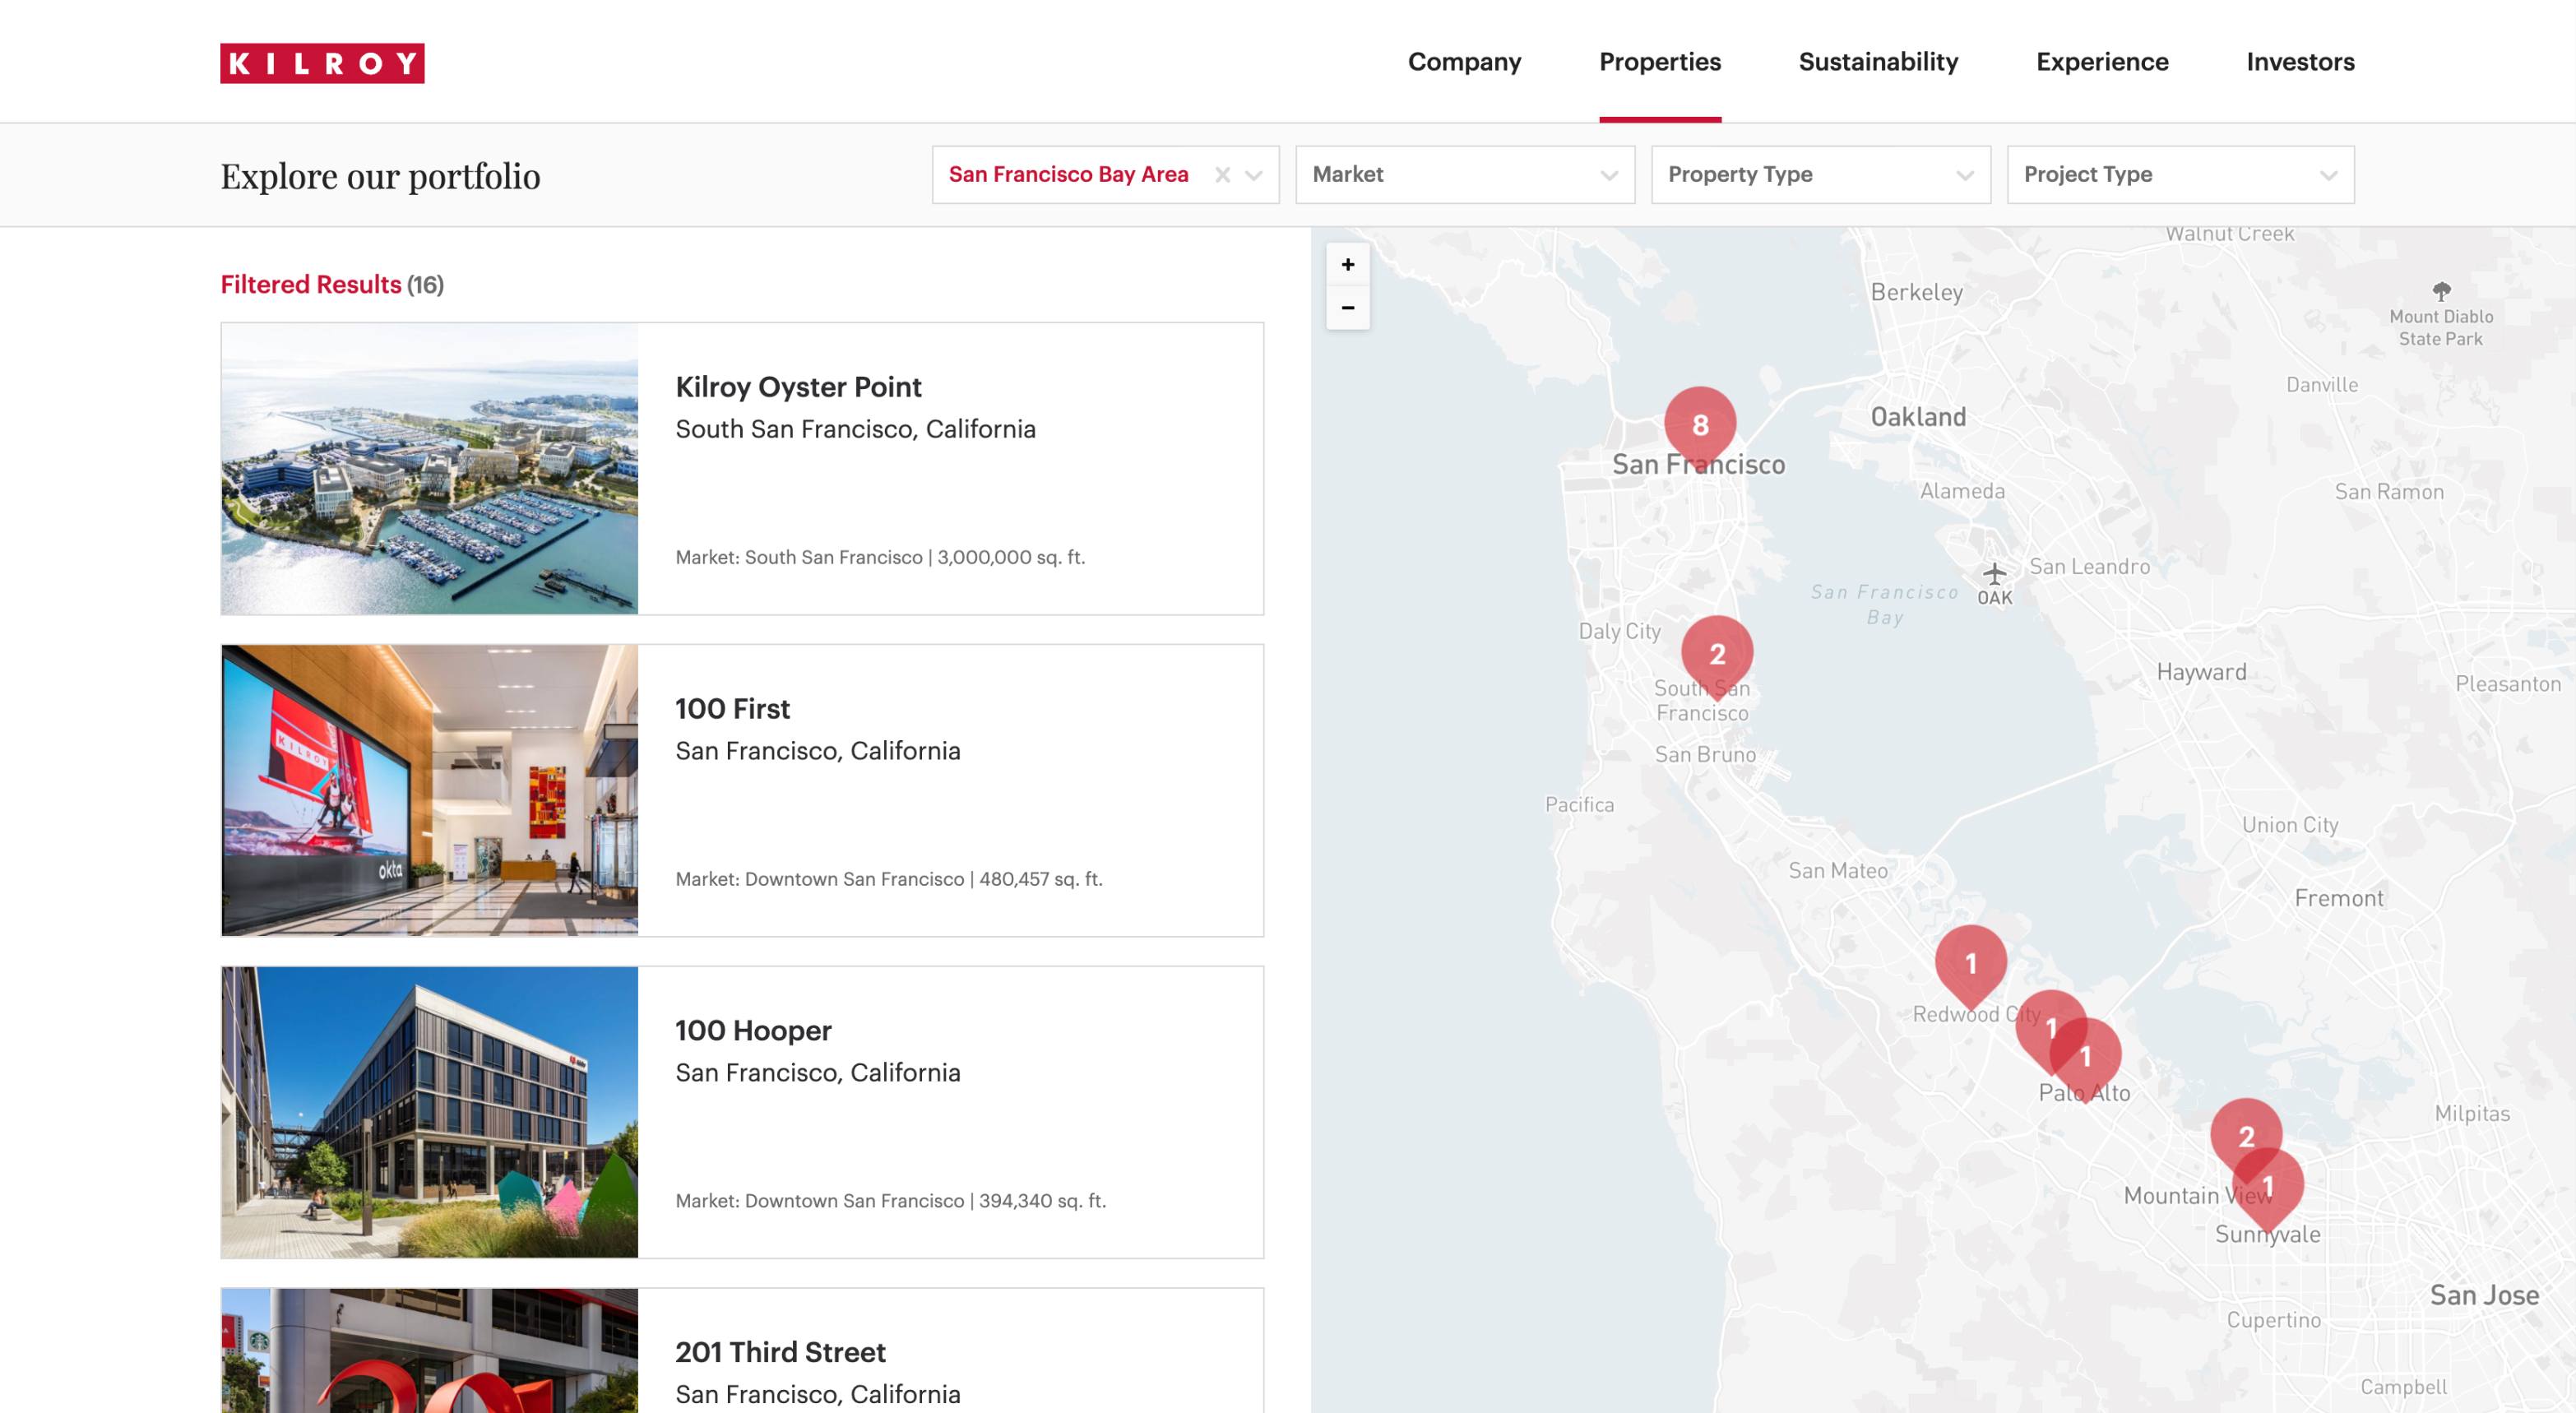This screenshot has height=1413, width=2576.
Task: Open the Kilroy Oyster Point listing title
Action: pos(798,387)
